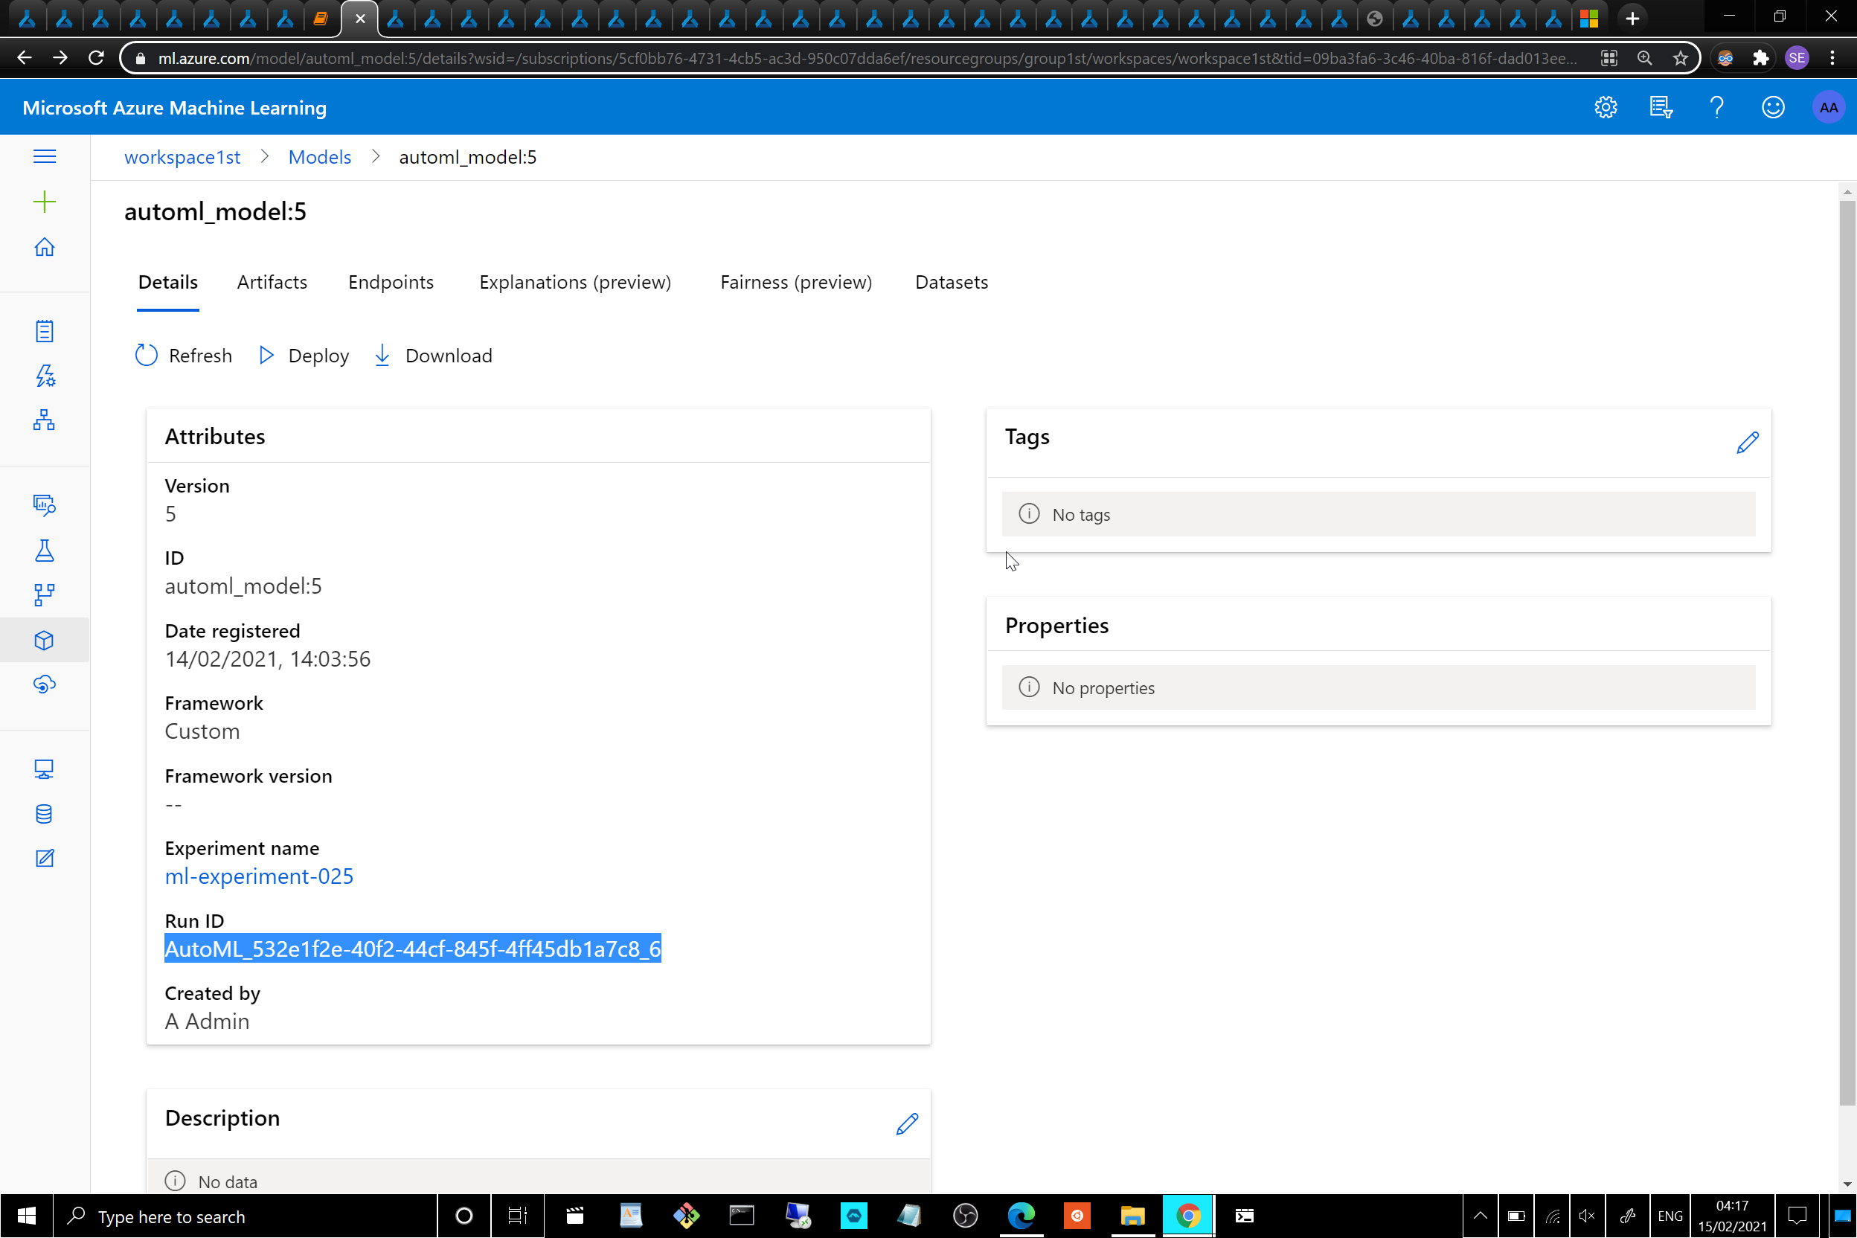The image size is (1857, 1238).
Task: Open Data Labeling sidebar icon
Action: point(44,859)
